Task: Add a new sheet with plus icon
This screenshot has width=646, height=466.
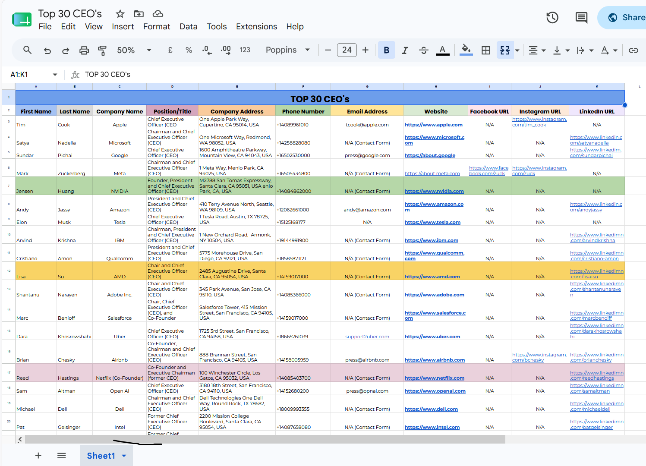Action: (x=38, y=456)
